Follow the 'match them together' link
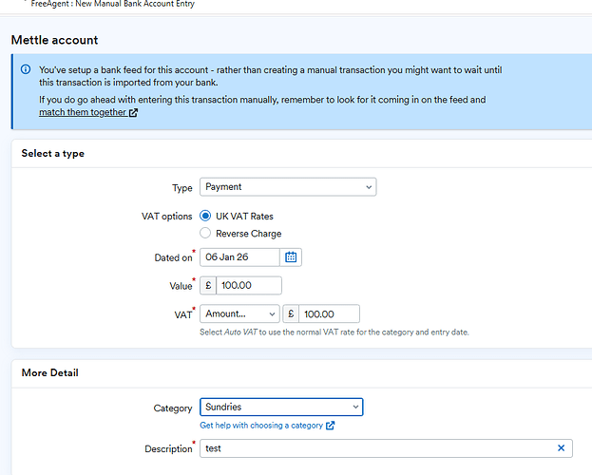 pos(82,113)
